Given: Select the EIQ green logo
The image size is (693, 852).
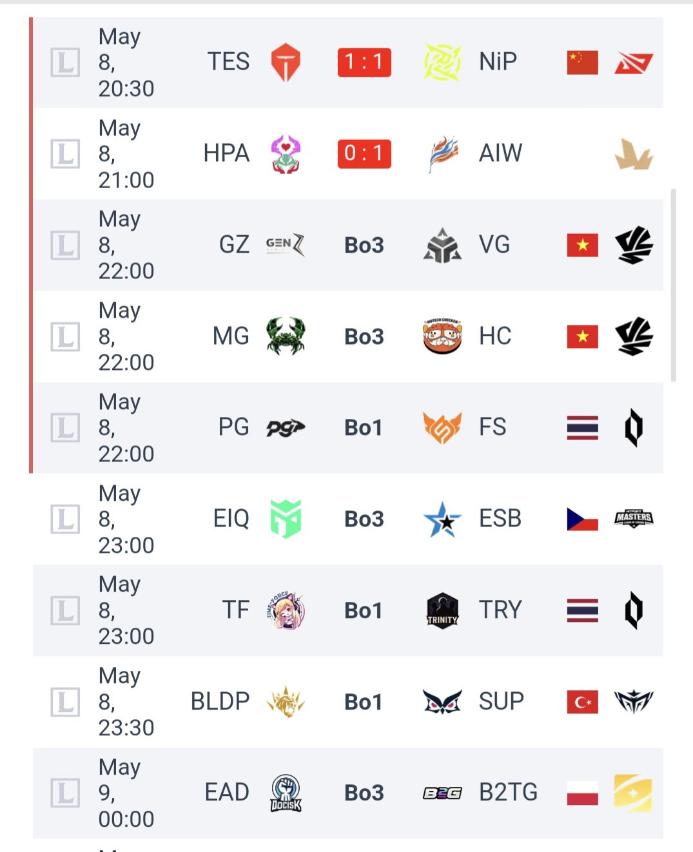Looking at the screenshot, I should [286, 519].
